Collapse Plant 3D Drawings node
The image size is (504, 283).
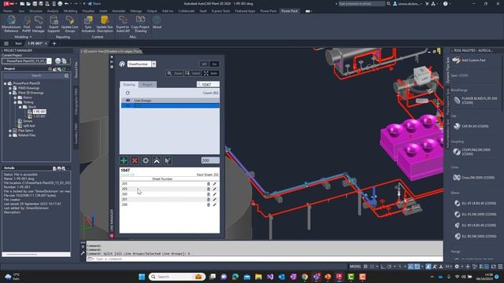point(10,93)
